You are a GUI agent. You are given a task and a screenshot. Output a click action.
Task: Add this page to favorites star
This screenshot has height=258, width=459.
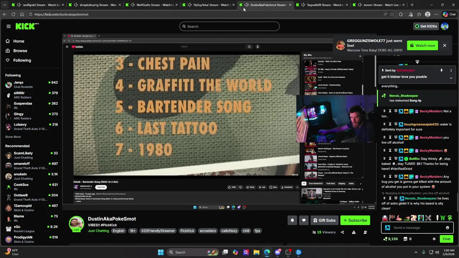pos(392,14)
